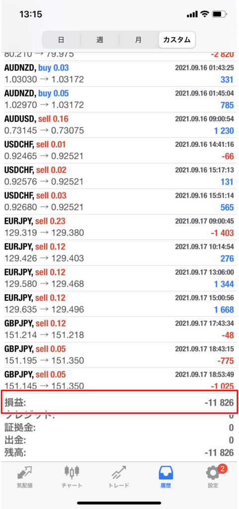Open the トレード trade icon
Image resolution: width=239 pixels, height=509 pixels.
pos(119,474)
